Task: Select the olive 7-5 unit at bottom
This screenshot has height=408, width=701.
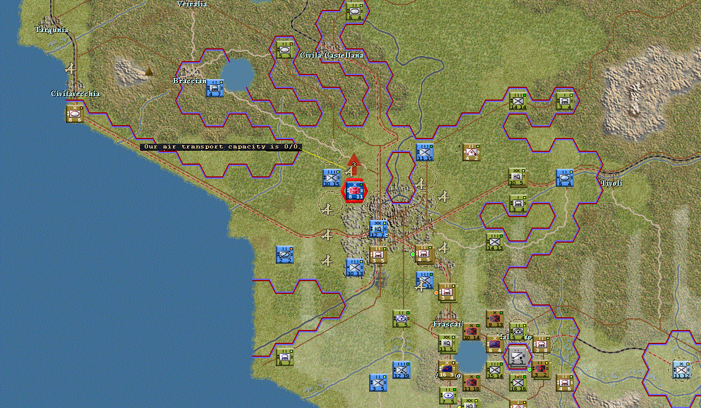Action: [448, 395]
